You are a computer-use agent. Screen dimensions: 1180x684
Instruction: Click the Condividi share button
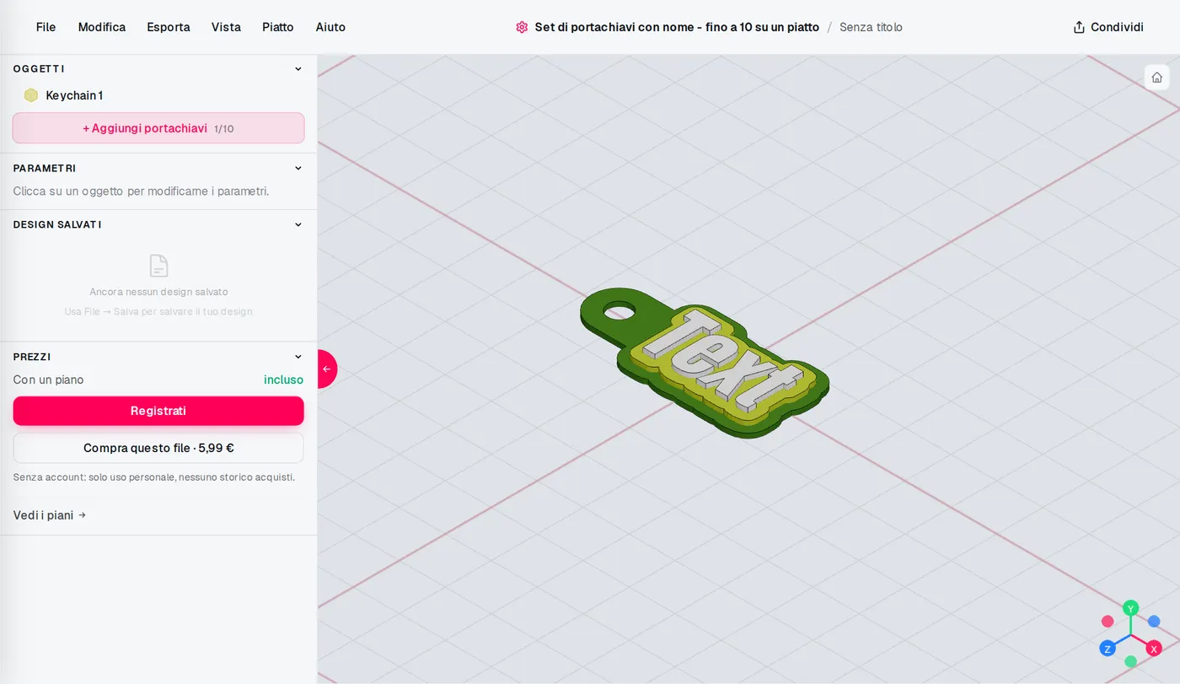(x=1108, y=27)
